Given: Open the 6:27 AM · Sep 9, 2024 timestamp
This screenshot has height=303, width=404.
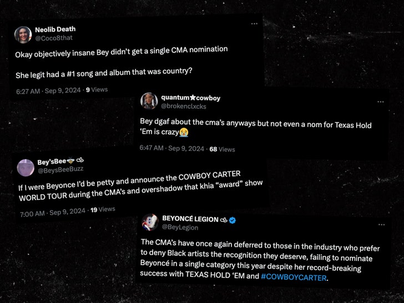Looking at the screenshot, I should [x=48, y=90].
